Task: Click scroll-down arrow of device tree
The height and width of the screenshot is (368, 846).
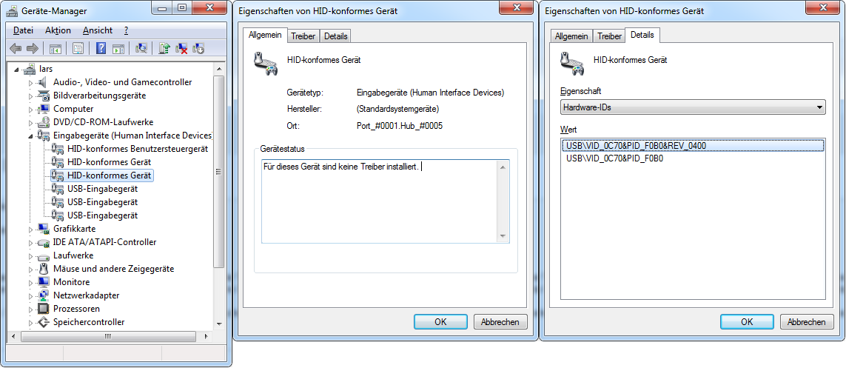Action: [218, 324]
